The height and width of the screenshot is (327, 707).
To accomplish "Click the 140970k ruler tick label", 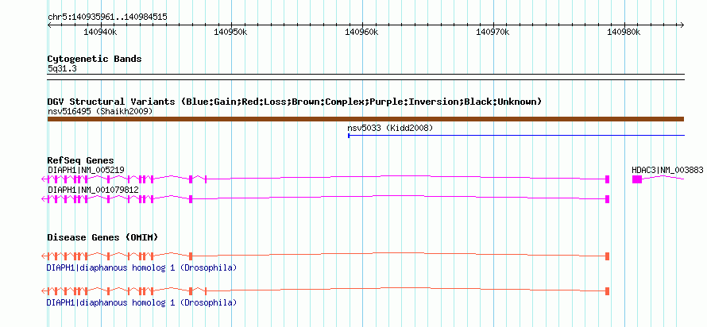I will point(493,32).
